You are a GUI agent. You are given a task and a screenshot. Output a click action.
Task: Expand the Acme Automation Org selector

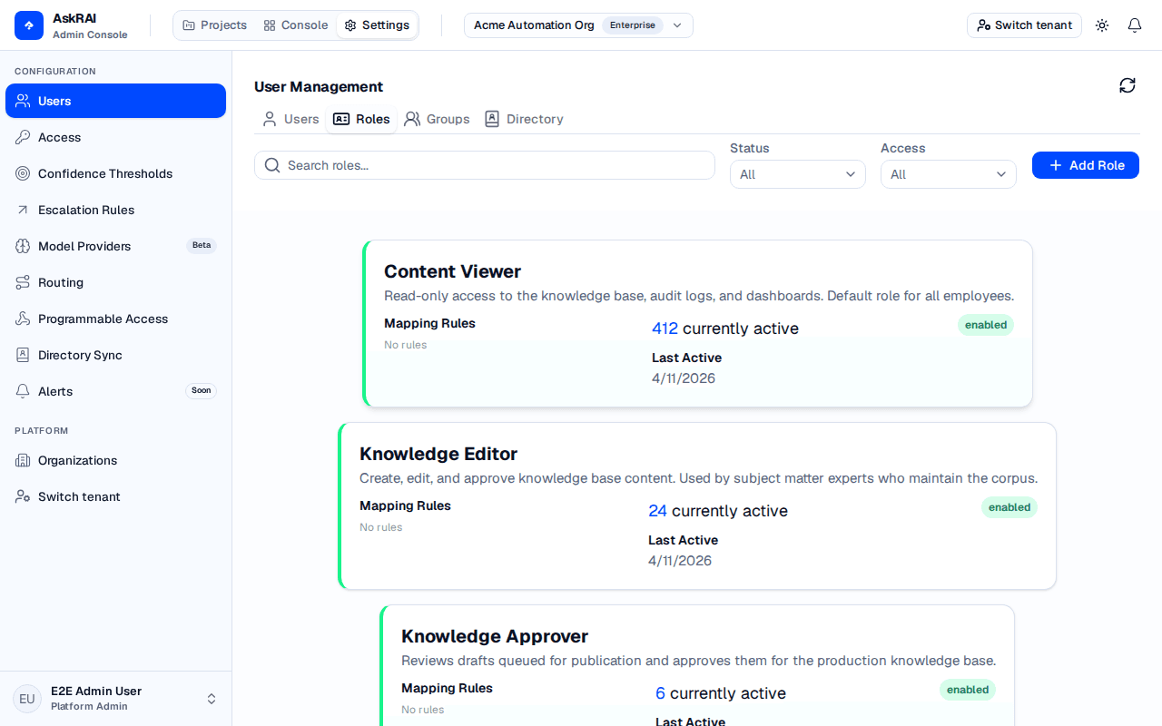[578, 25]
